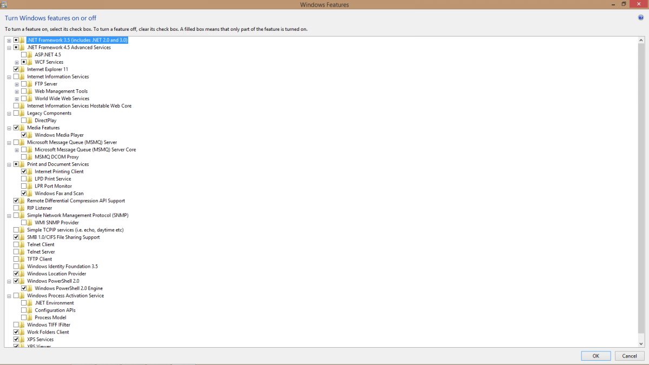This screenshot has width=649, height=365.
Task: Click the Windows Features title bar icon
Action: pos(3,4)
